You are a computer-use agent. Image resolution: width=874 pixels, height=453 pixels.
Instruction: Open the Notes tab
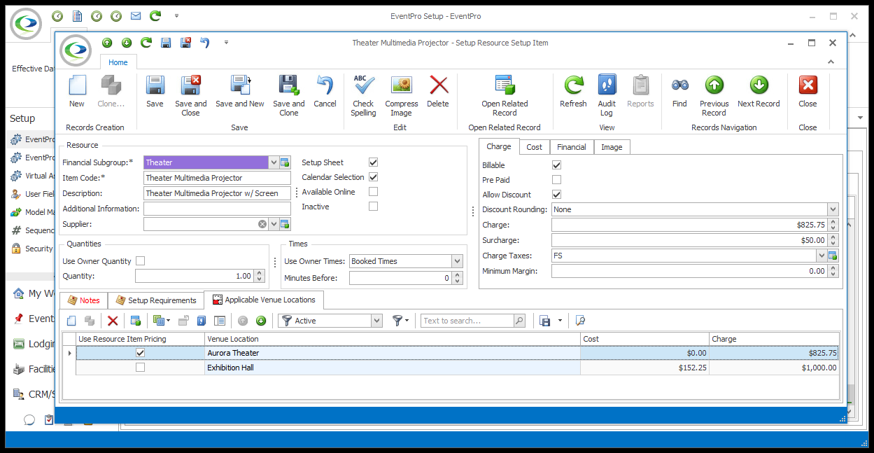pyautogui.click(x=83, y=300)
